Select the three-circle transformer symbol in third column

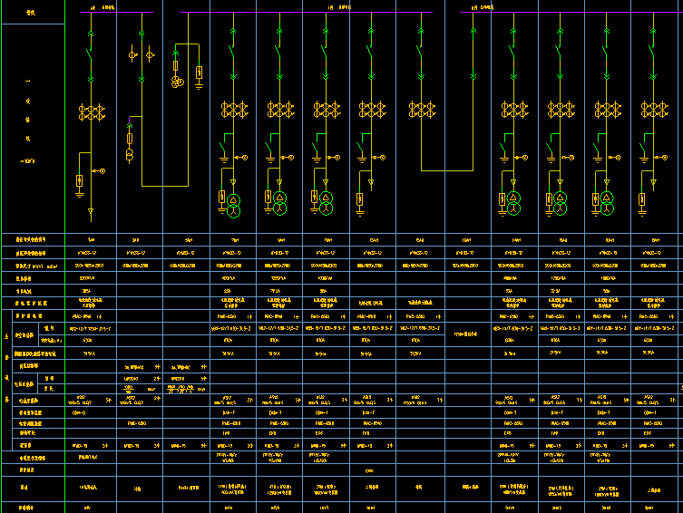[x=178, y=82]
